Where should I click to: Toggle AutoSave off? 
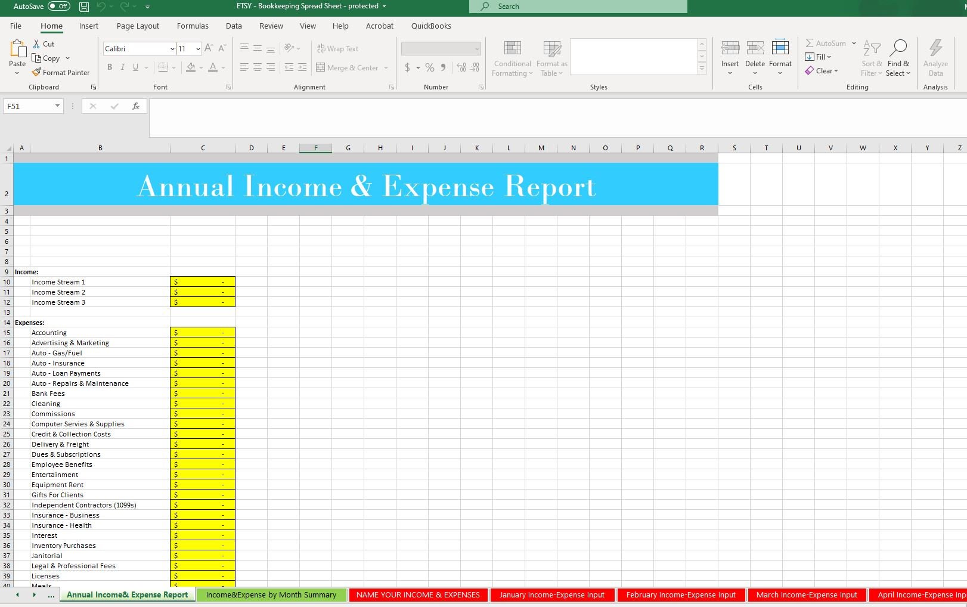[58, 6]
